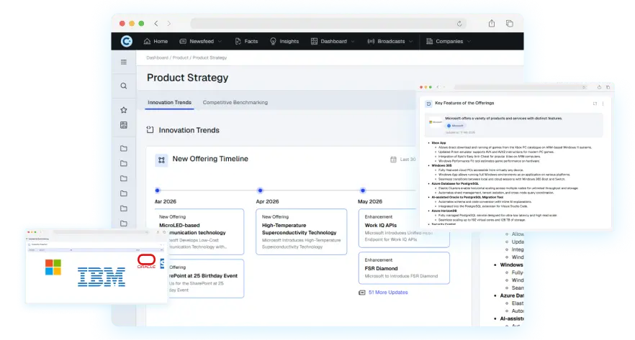Click the Product breadcrumb link

(180, 58)
